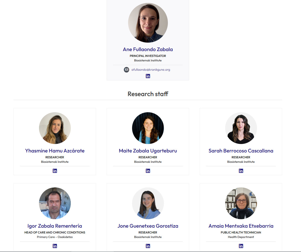
Task: Click Sarah Berrocoso Cascallana's profile photo
Action: 241,128
